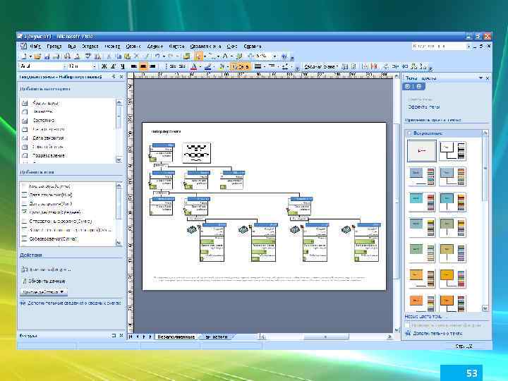Screen dimensions: 508x381
Task: Click the help question search field
Action: point(440,47)
